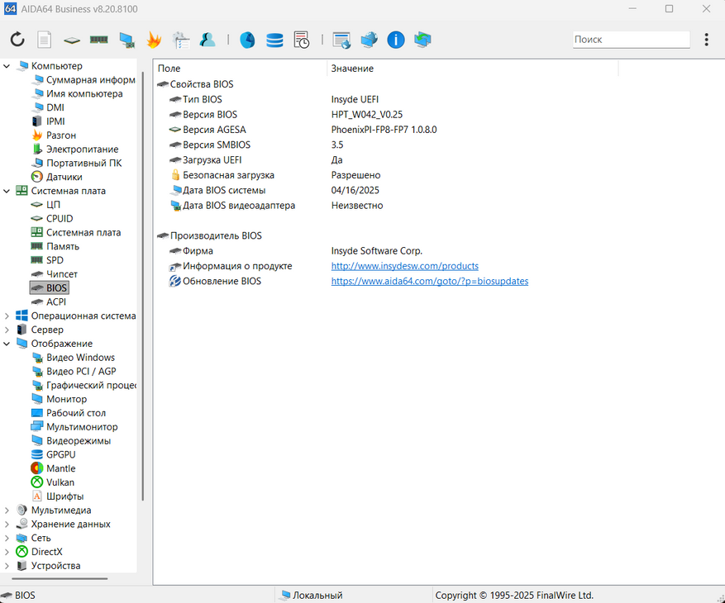Image resolution: width=725 pixels, height=603 pixels.
Task: Collapse the Системная плата parent node
Action: pyautogui.click(x=7, y=191)
